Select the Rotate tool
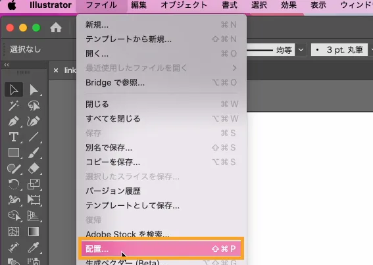373x265 pixels. 14,184
